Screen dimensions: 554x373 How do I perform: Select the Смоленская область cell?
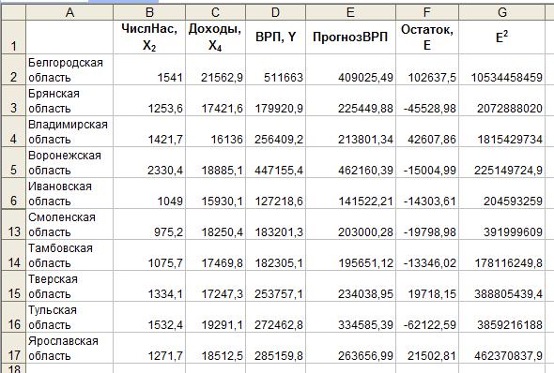pyautogui.click(x=69, y=224)
